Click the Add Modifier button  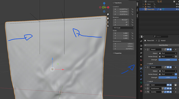point(161,45)
